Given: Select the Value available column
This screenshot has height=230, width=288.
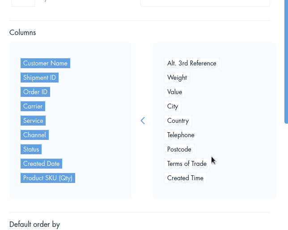Looking at the screenshot, I should [x=174, y=92].
